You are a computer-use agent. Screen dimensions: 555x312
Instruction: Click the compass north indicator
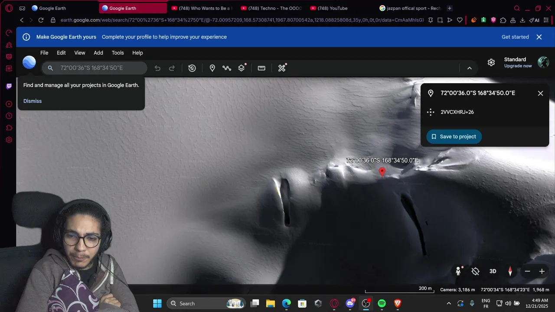pyautogui.click(x=510, y=271)
